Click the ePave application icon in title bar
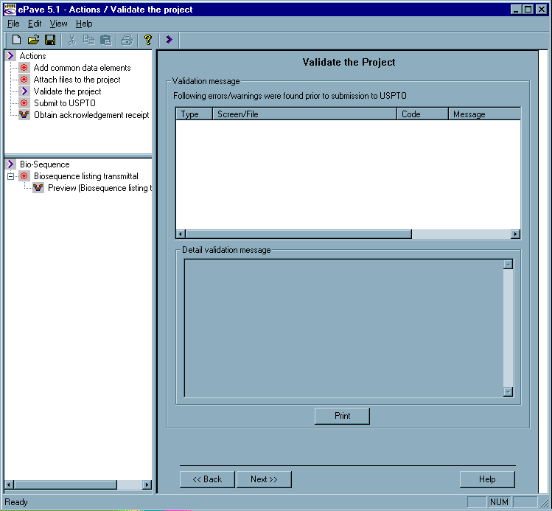This screenshot has width=552, height=511. pos(10,9)
